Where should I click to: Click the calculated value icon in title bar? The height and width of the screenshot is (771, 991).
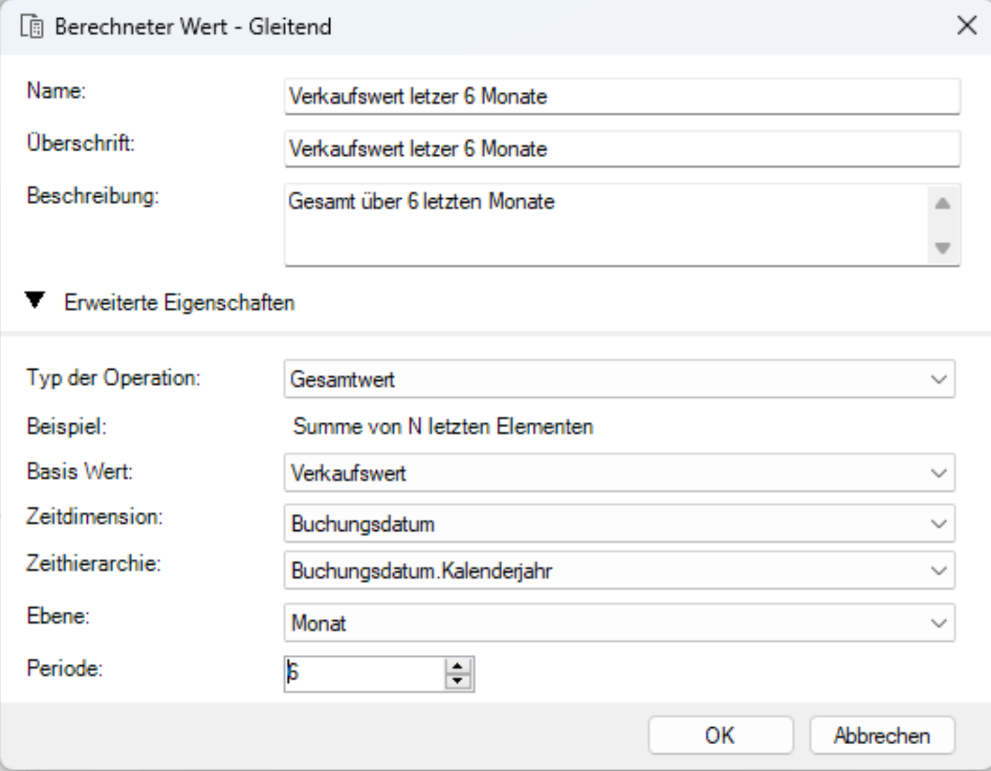32,27
